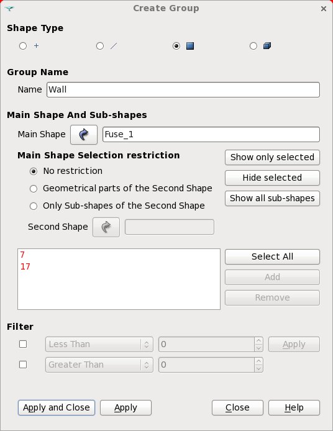
Task: Click the Second Shape selection arrow button
Action: coord(106,227)
